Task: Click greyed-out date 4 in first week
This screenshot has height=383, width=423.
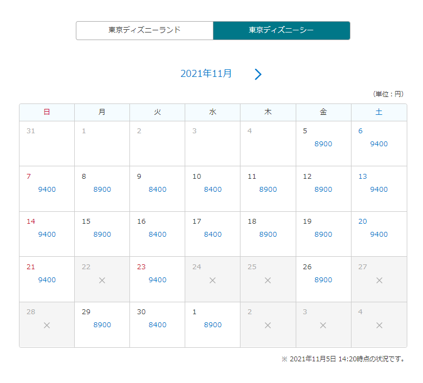Action: [x=268, y=144]
